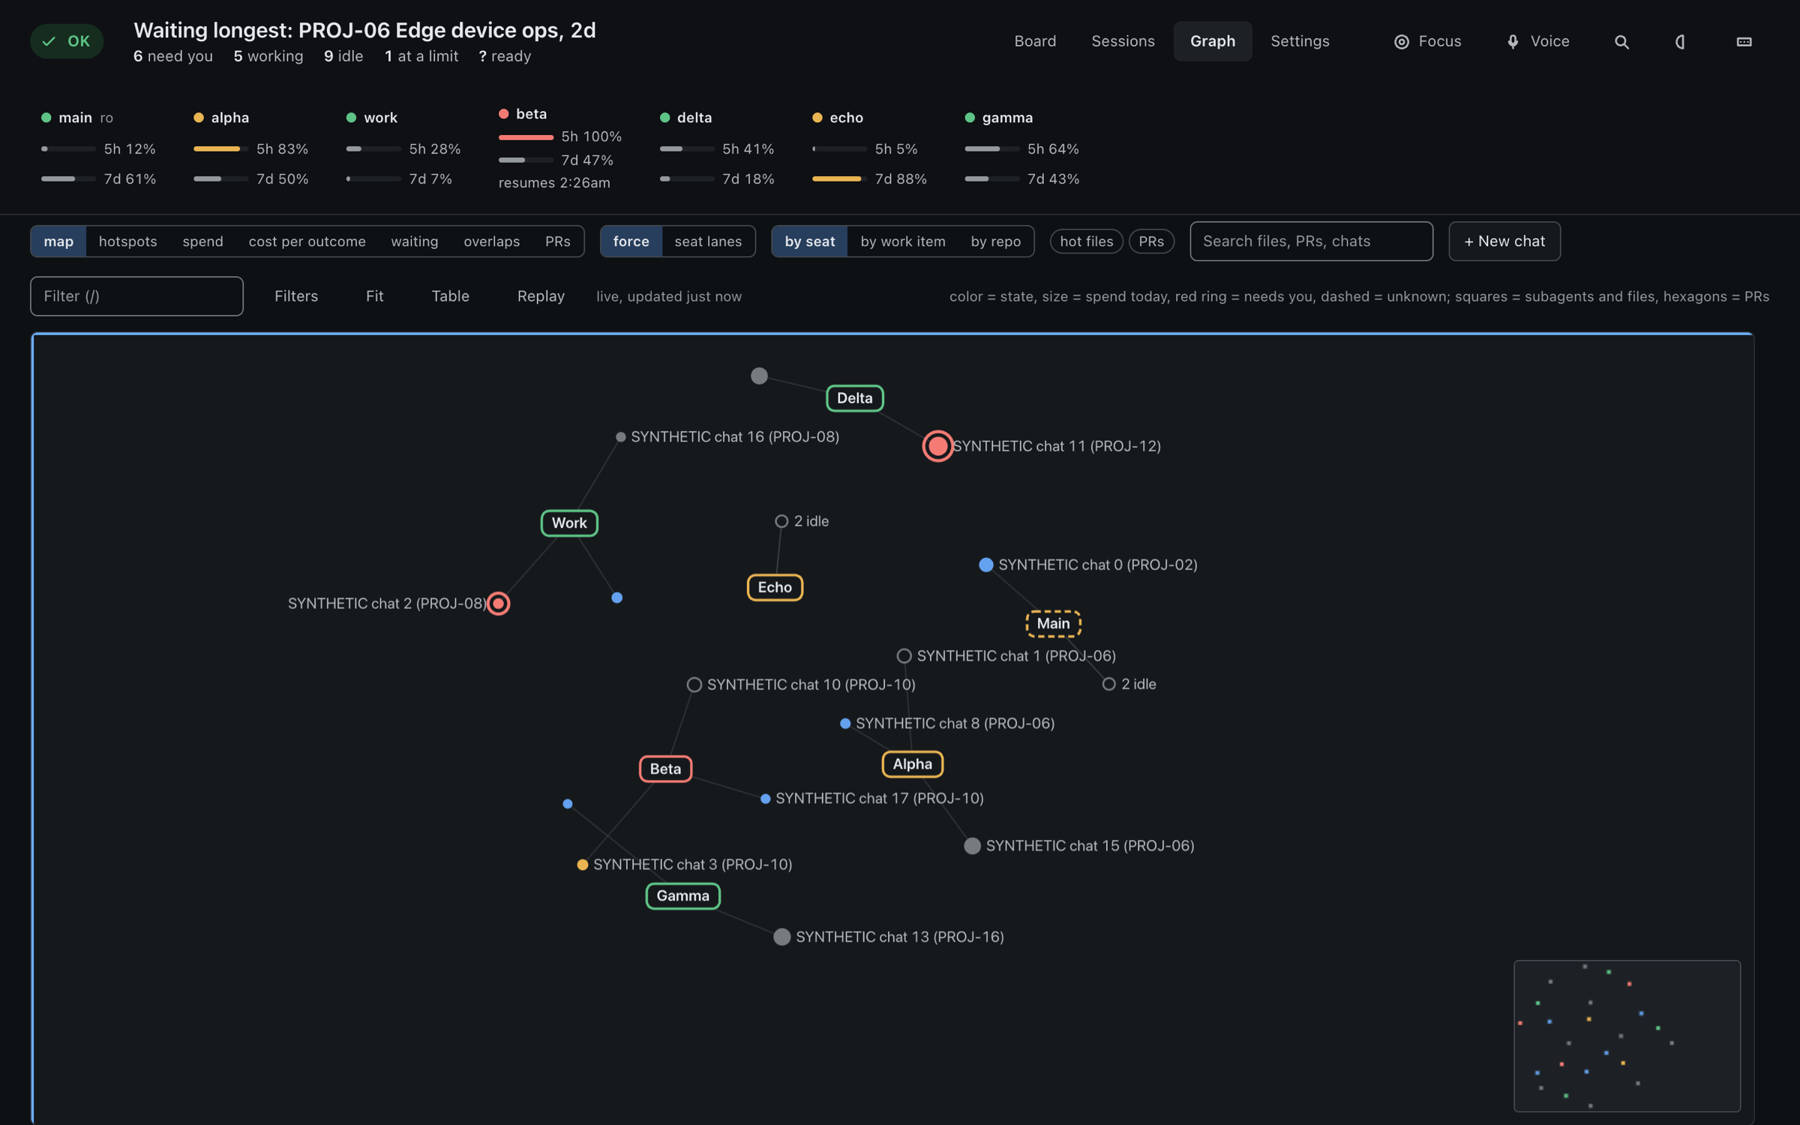
Task: Open the Filters panel
Action: 295,296
